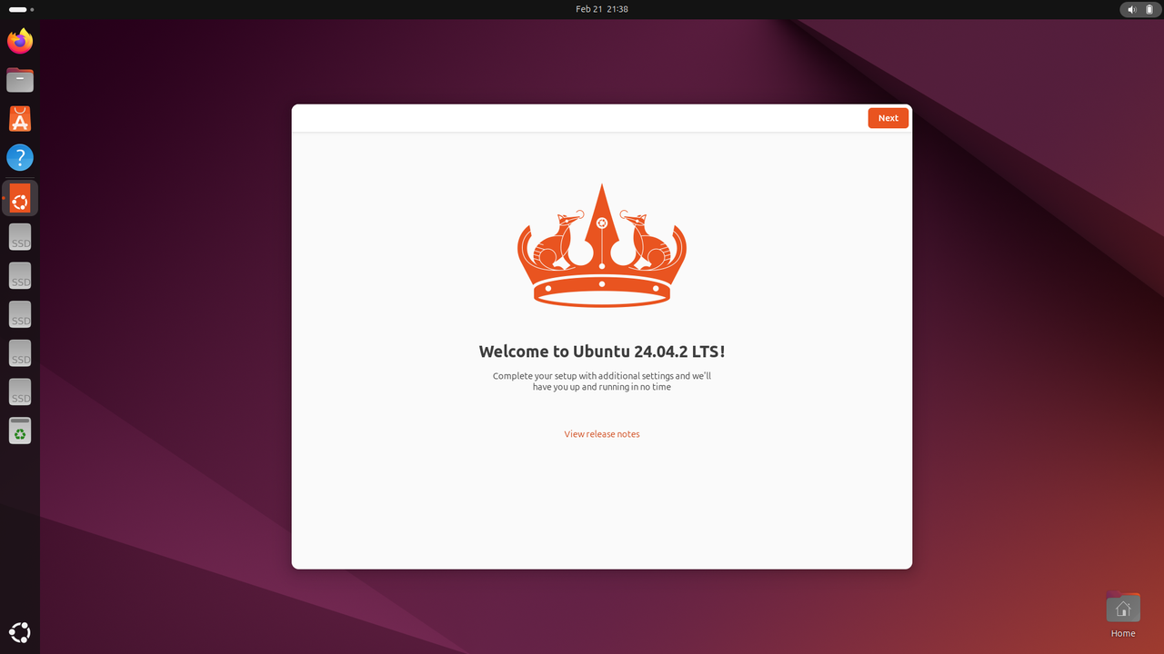Launch Firefox from the dock
Image resolution: width=1164 pixels, height=654 pixels.
tap(20, 42)
